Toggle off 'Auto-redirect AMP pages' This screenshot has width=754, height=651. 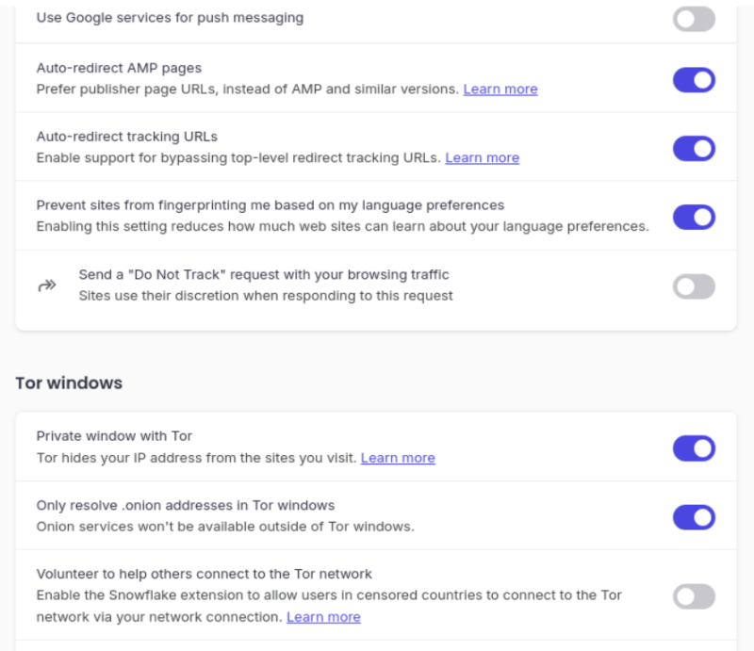point(694,80)
